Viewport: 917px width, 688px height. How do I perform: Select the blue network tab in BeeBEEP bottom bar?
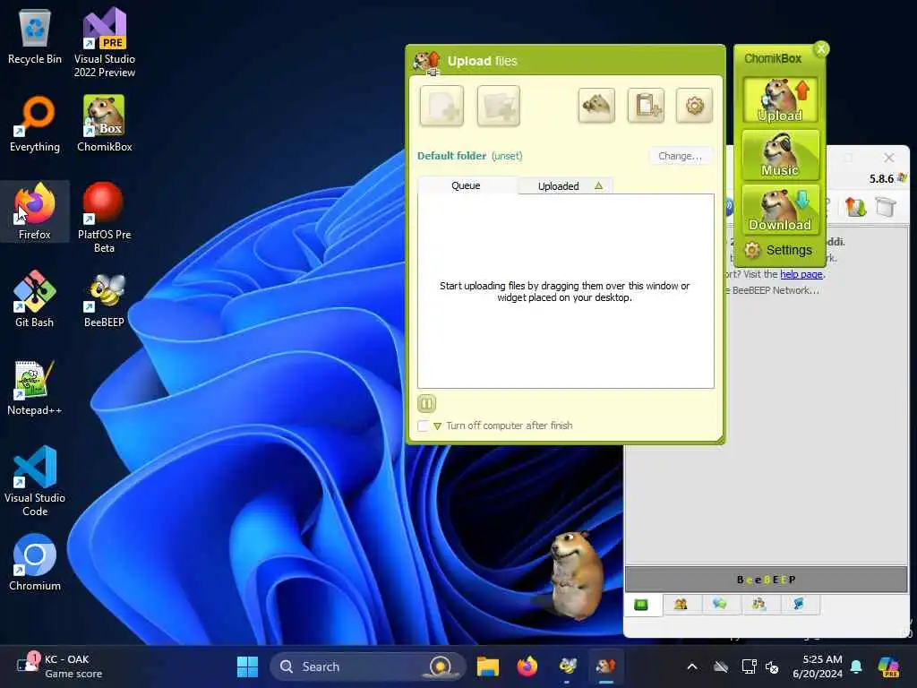(x=799, y=605)
